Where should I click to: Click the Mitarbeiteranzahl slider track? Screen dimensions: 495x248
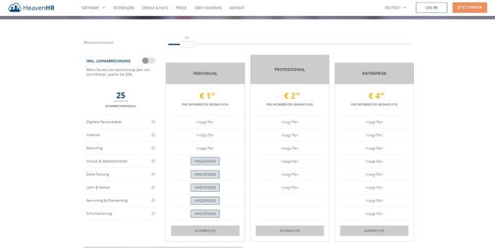coord(290,45)
